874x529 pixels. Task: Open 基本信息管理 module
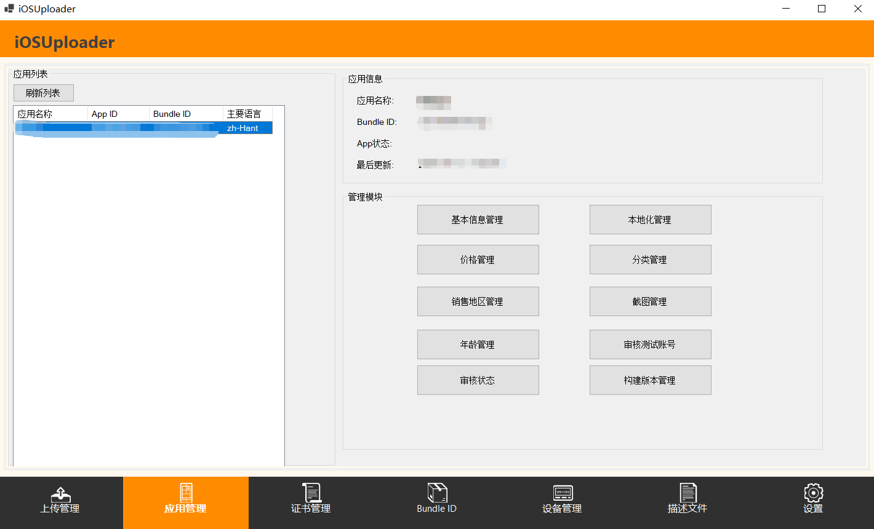(x=478, y=220)
